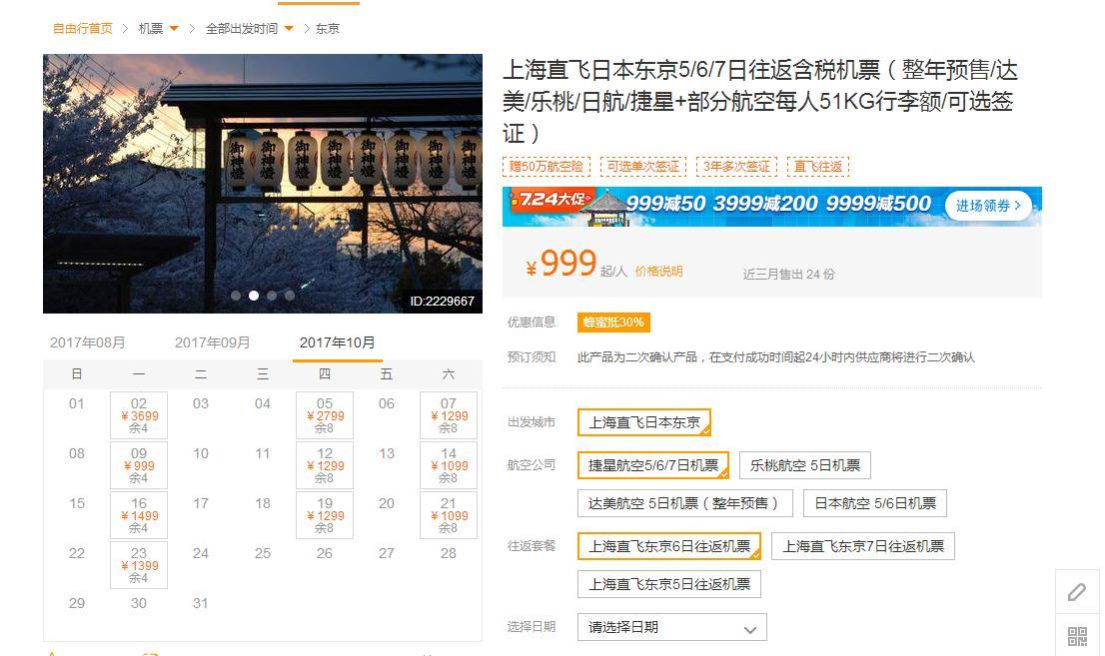
Task: Open 自由行首页 breadcrumb link
Action: click(x=83, y=29)
